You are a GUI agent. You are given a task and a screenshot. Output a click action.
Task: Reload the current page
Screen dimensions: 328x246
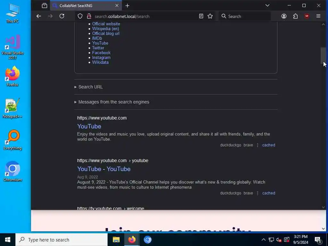[62, 16]
